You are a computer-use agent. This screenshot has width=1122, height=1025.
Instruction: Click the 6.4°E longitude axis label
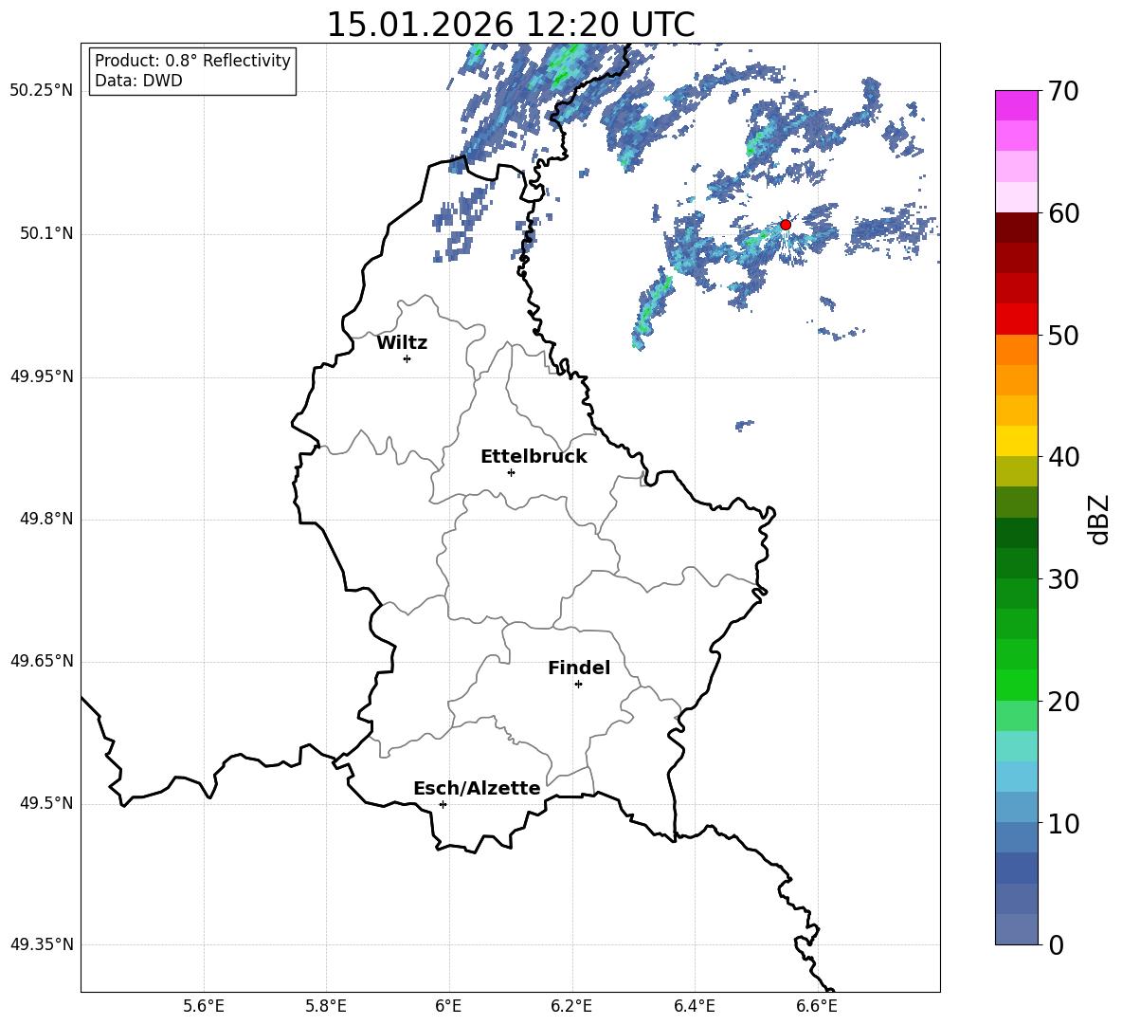(x=694, y=1007)
